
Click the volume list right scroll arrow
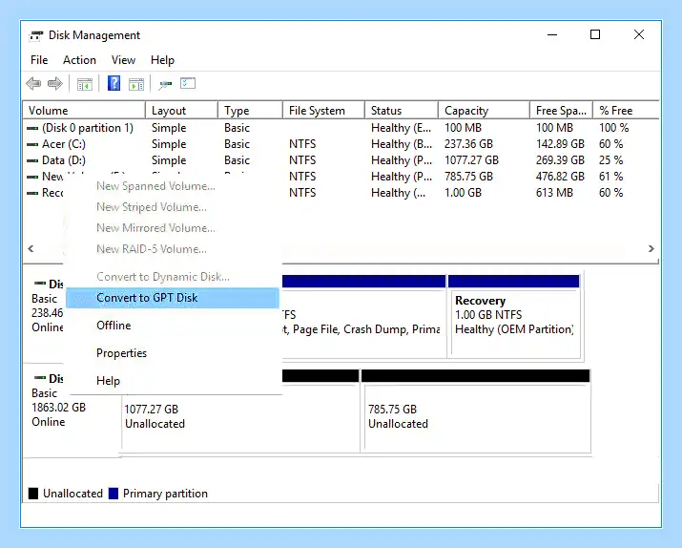coord(651,248)
